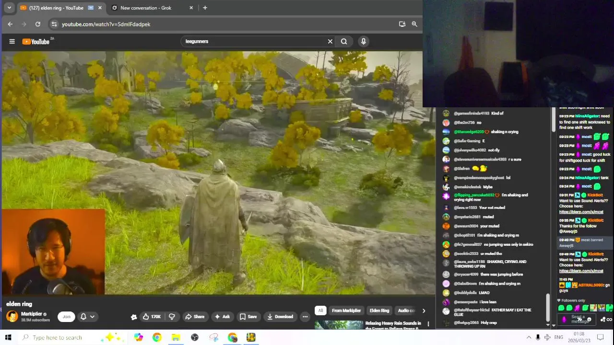This screenshot has height=345, width=614.
Task: Click @bubblydollx LMAO comment
Action: [472, 293]
